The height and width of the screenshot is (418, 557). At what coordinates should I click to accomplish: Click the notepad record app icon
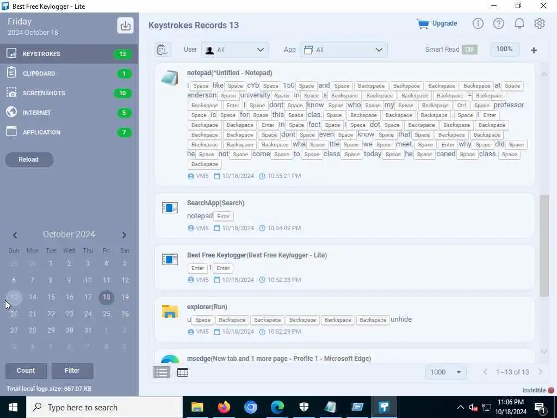[170, 78]
